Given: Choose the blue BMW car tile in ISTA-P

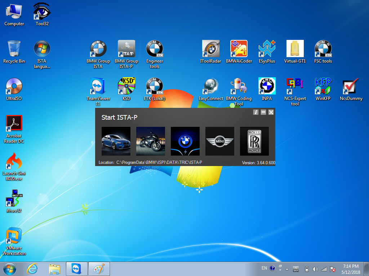Looking at the screenshot, I should 116,141.
